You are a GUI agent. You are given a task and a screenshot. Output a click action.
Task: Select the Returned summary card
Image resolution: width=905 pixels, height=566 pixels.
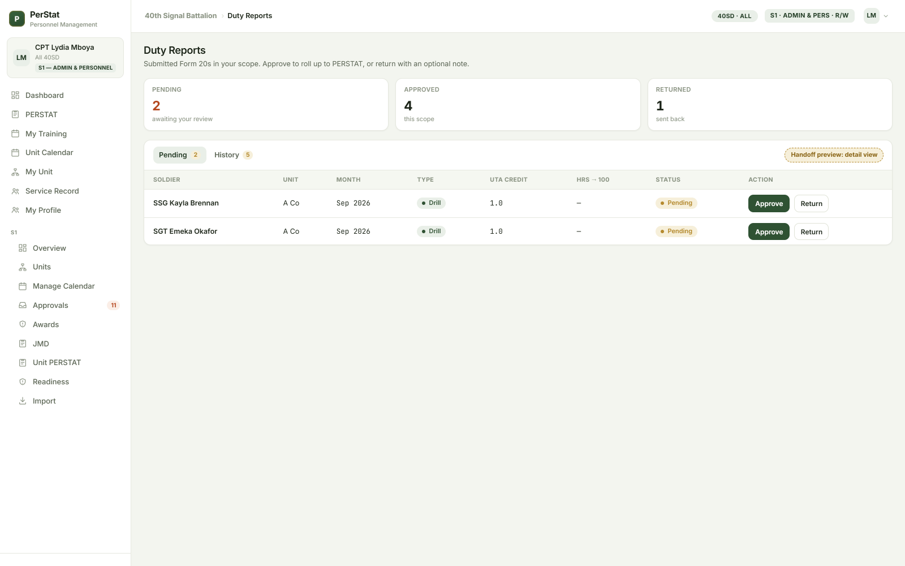tap(770, 105)
